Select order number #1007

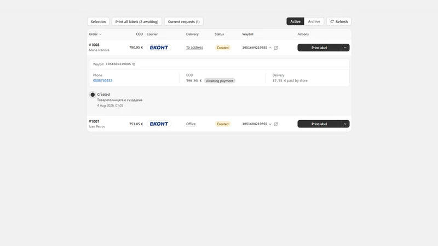[94, 121]
